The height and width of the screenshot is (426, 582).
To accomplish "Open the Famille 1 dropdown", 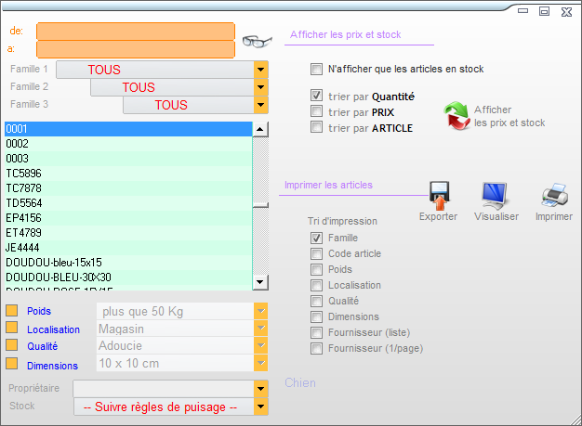I will pos(260,70).
